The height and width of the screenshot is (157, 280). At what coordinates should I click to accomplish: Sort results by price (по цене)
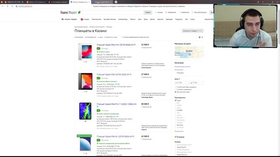(x=100, y=37)
